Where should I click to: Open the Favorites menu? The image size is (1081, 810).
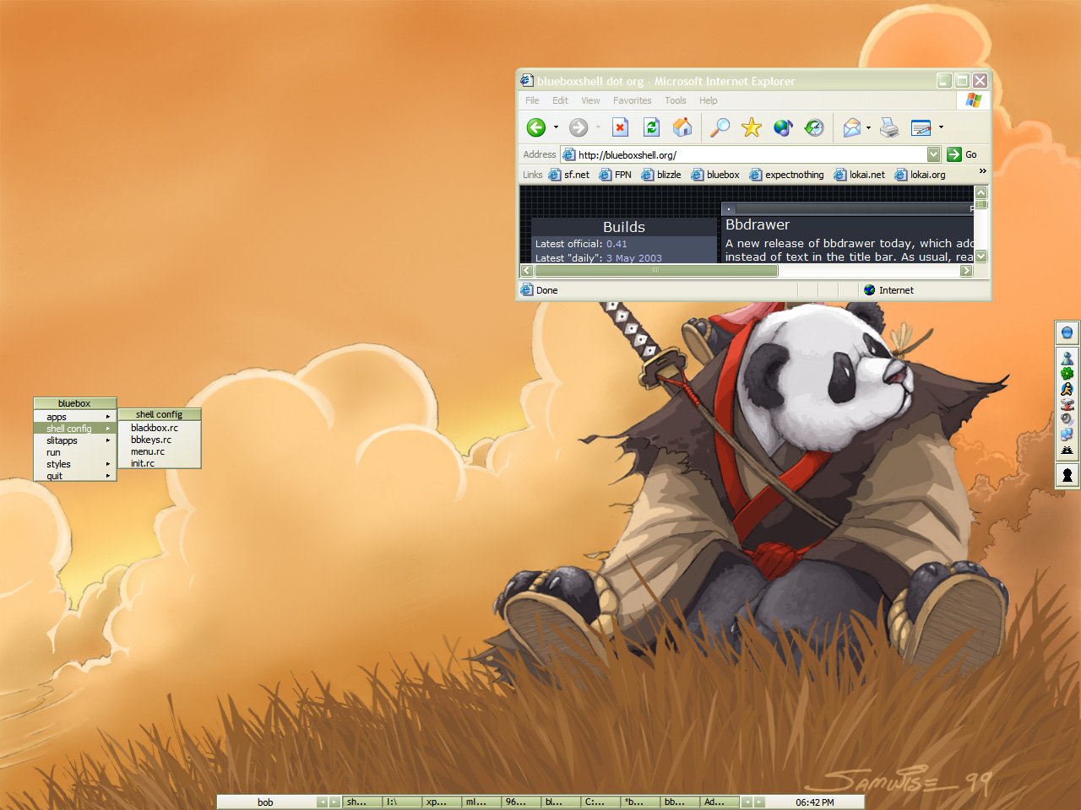click(633, 100)
